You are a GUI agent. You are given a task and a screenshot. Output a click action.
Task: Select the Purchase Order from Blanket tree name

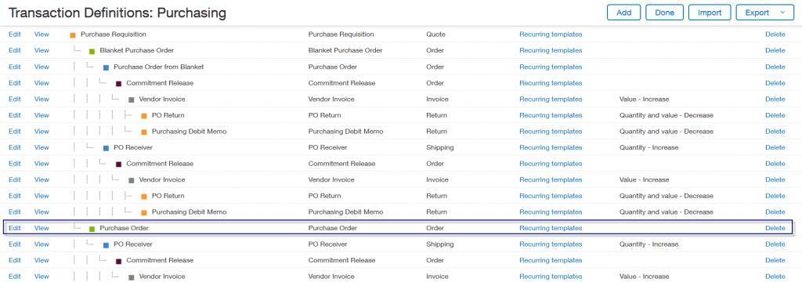158,67
